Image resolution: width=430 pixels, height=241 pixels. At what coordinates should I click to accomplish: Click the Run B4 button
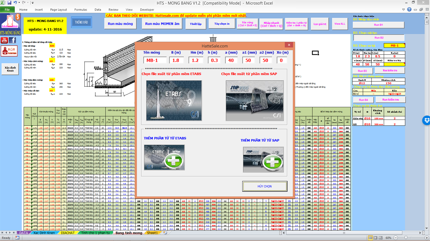(364, 100)
